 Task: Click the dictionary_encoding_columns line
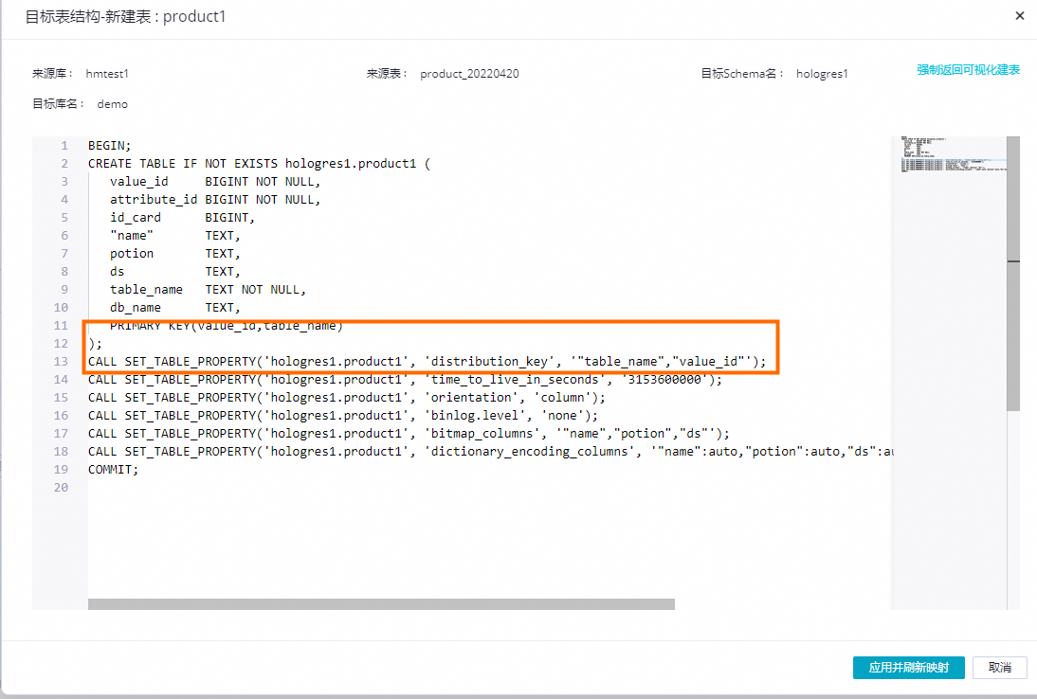coord(490,451)
